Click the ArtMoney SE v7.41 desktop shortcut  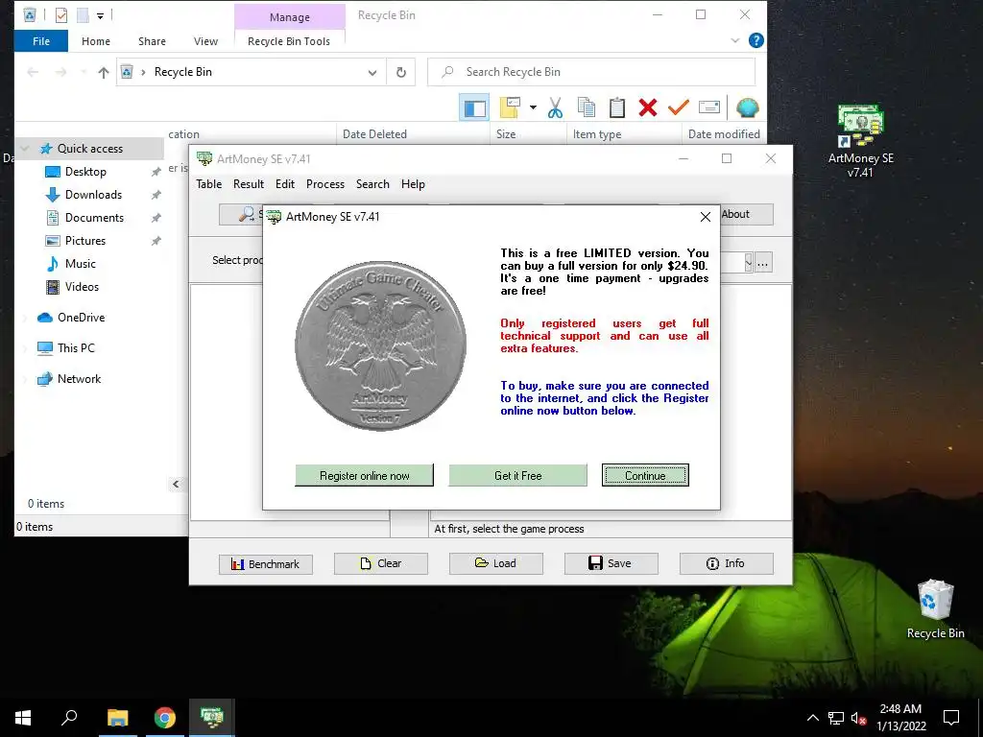[x=861, y=140]
